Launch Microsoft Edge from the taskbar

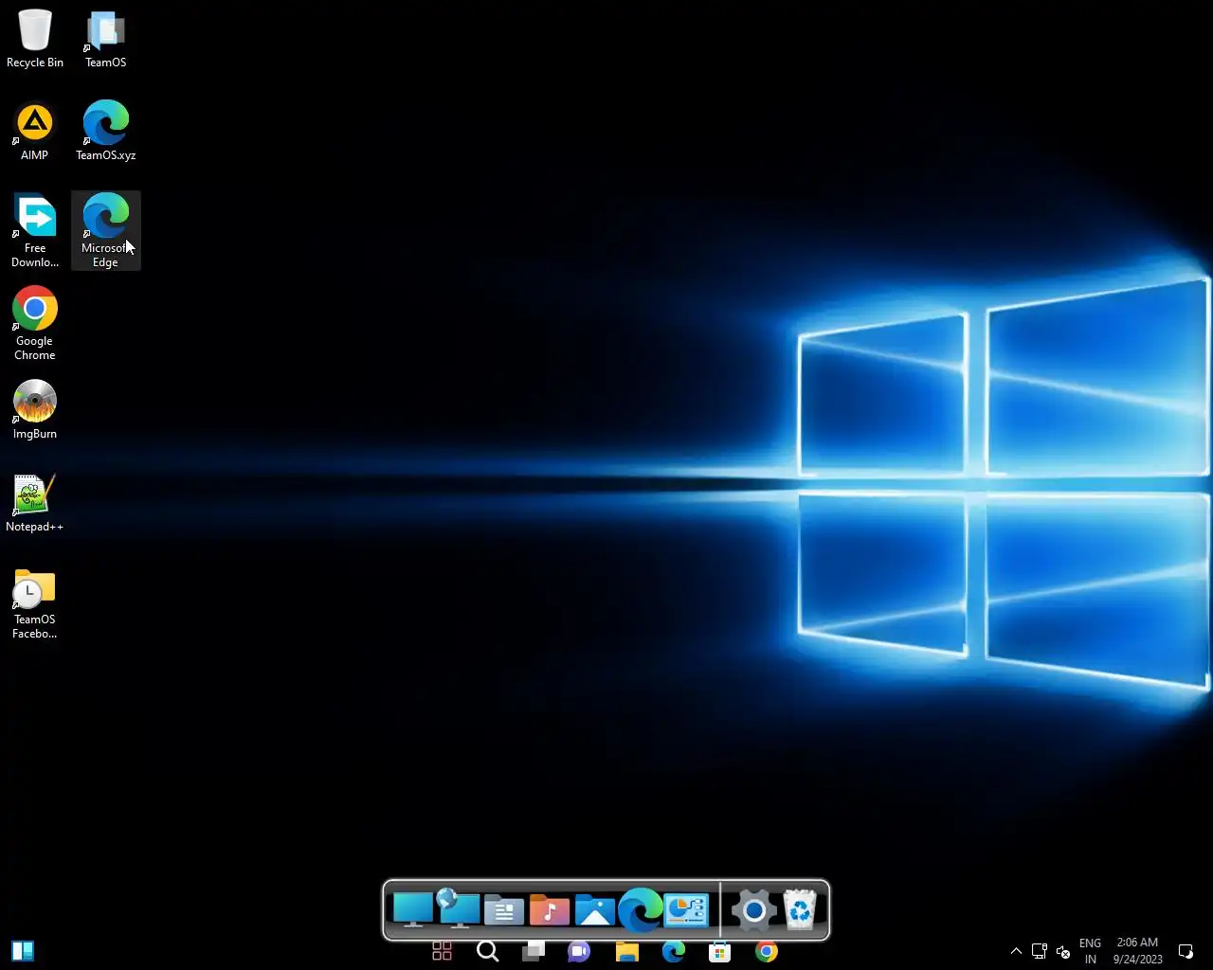click(674, 951)
